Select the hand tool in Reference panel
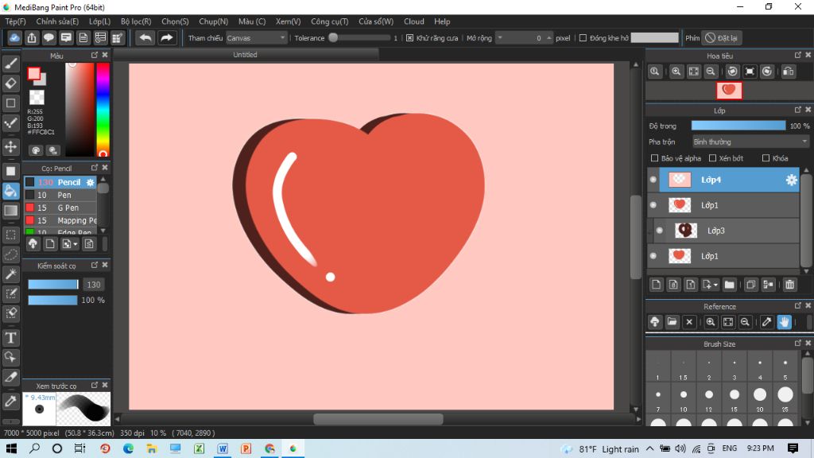Screen dimensions: 814x458 click(x=784, y=322)
